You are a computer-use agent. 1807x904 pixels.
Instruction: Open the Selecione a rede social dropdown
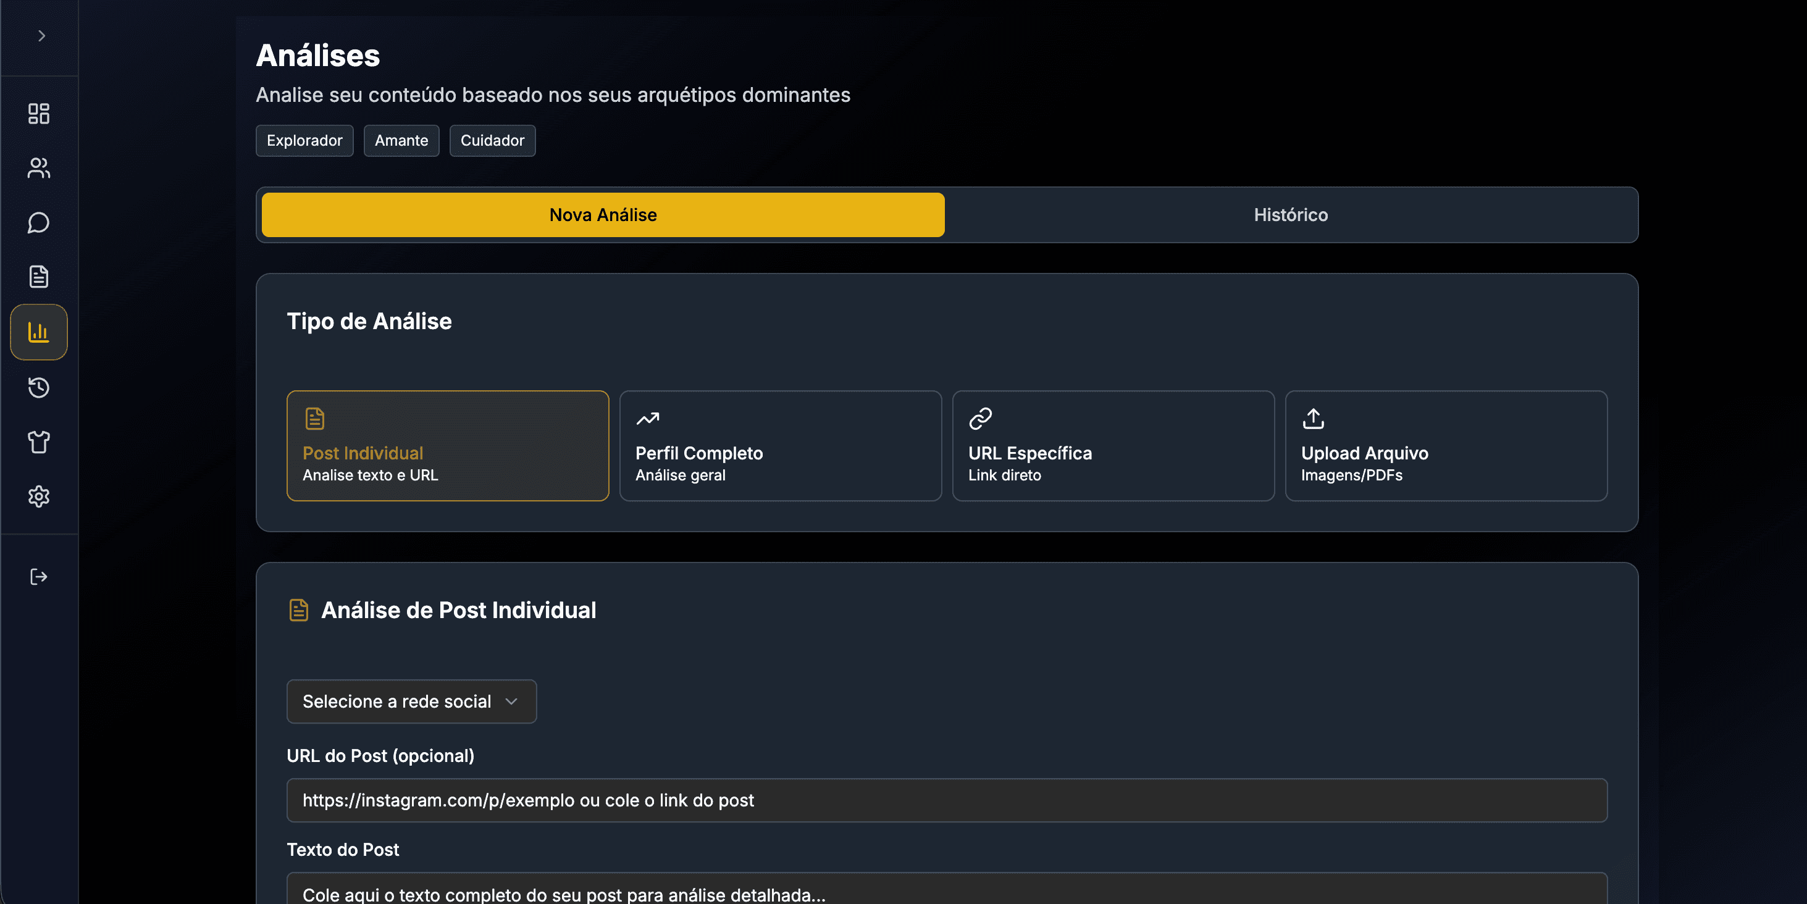click(411, 701)
